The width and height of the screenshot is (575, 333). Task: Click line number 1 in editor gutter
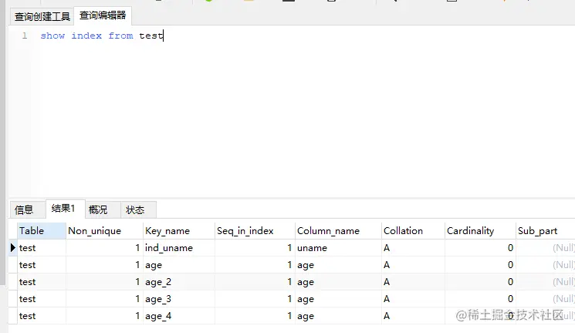(x=25, y=36)
